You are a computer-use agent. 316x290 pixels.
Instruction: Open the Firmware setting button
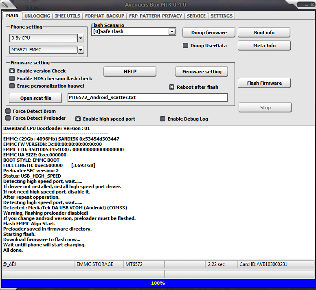(x=202, y=72)
